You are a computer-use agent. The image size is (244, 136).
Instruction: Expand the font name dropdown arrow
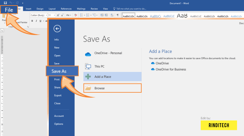(x=46, y=15)
